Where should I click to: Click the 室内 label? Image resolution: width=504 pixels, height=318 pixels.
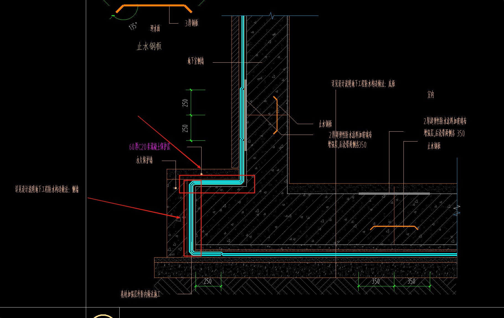pos(431,95)
